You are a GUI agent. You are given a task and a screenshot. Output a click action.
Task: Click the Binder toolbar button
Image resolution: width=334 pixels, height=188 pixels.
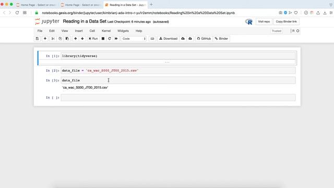(x=221, y=39)
